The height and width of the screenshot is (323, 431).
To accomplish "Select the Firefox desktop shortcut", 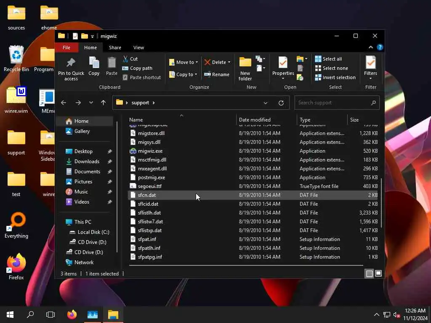I will (x=16, y=267).
